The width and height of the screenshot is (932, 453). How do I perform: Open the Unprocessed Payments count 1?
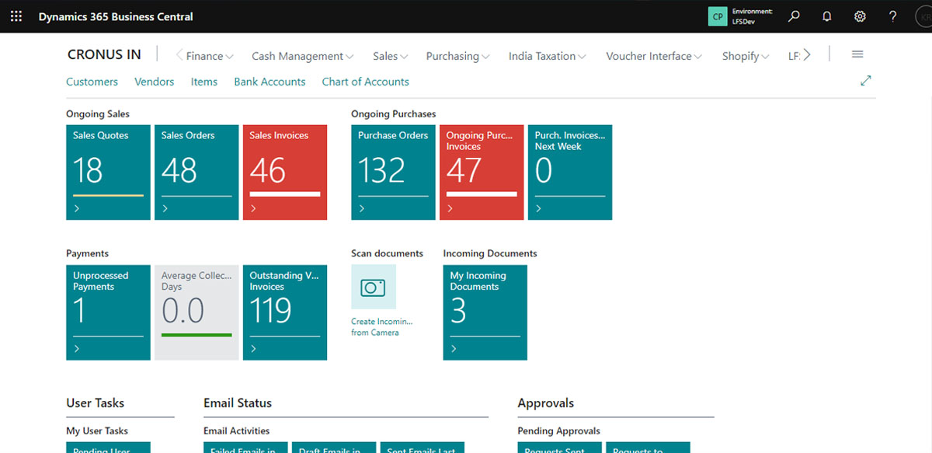(80, 310)
